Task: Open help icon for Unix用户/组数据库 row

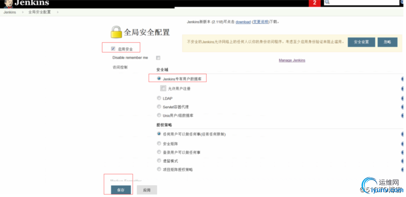Action: pos(403,116)
